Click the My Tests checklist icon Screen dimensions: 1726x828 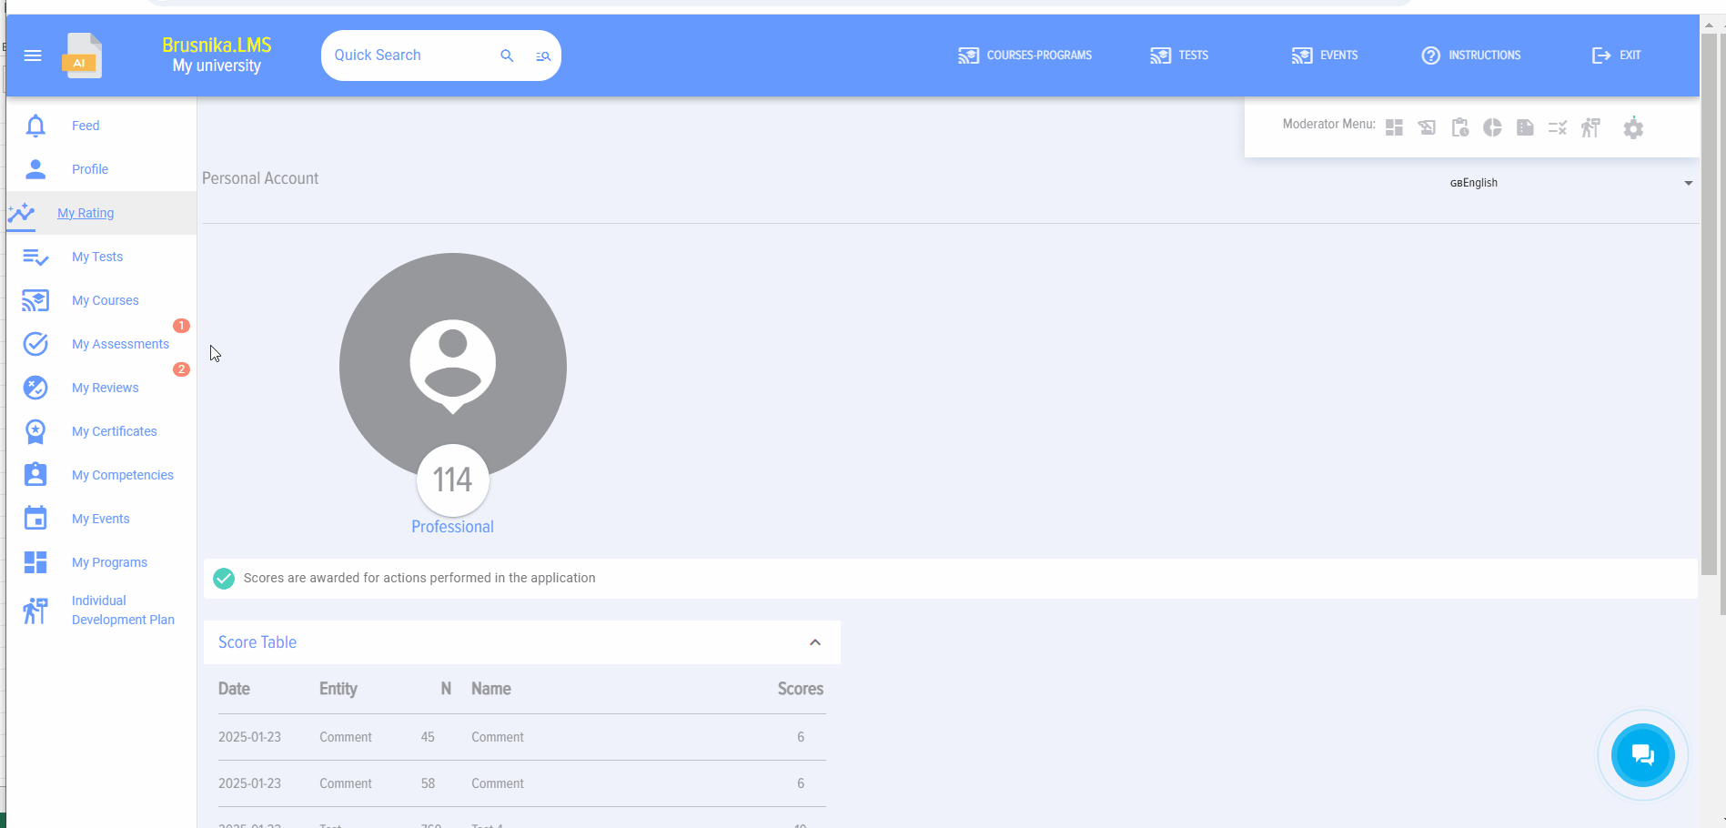[35, 257]
